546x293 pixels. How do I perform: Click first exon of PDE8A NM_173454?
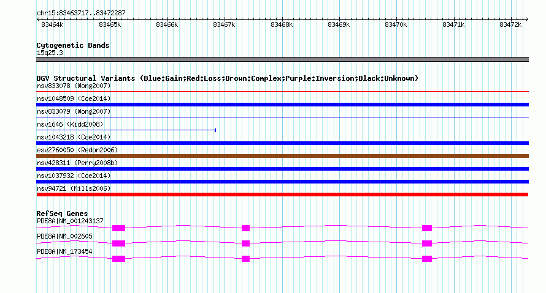point(119,259)
